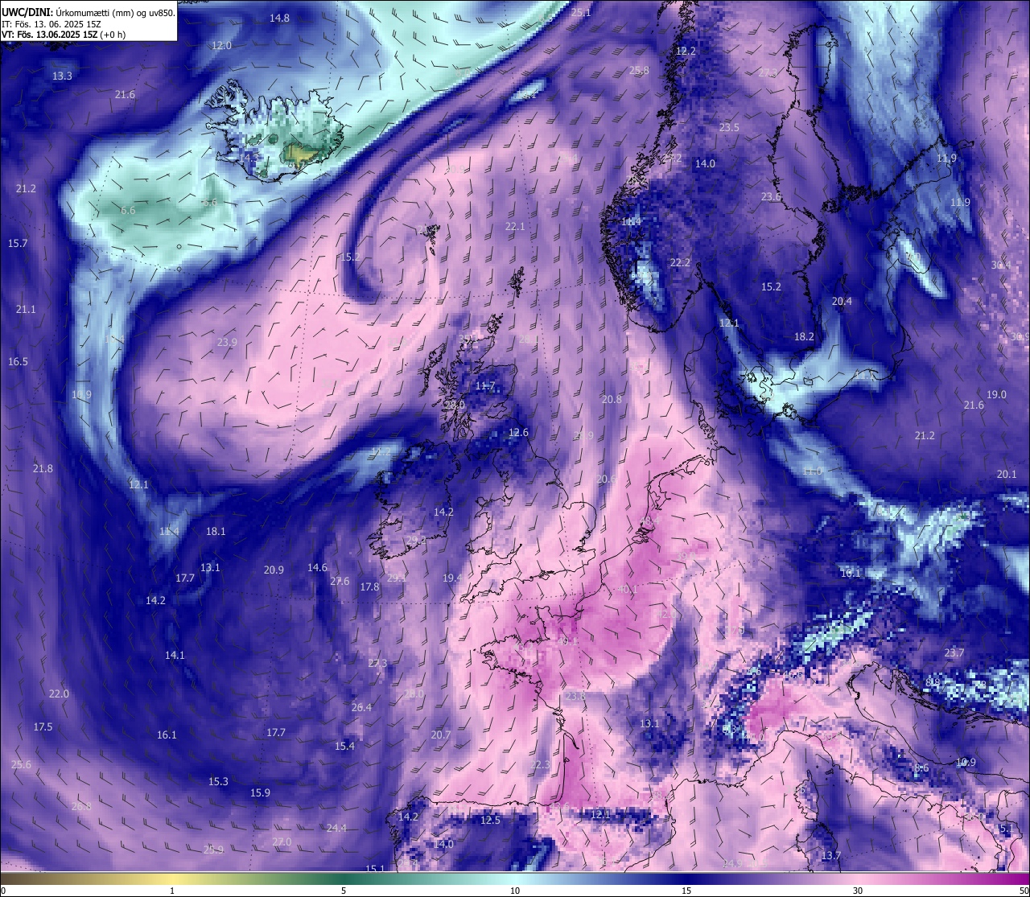Screen dimensions: 1030x897
Task: Click the 20.7 value label
Action: [440, 734]
